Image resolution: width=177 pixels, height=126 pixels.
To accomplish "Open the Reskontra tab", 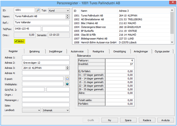I will [98, 52].
